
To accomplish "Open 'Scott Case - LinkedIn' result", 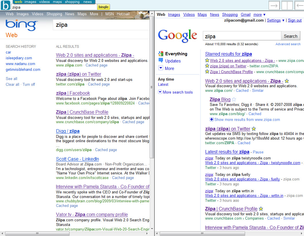I will point(77,159).
